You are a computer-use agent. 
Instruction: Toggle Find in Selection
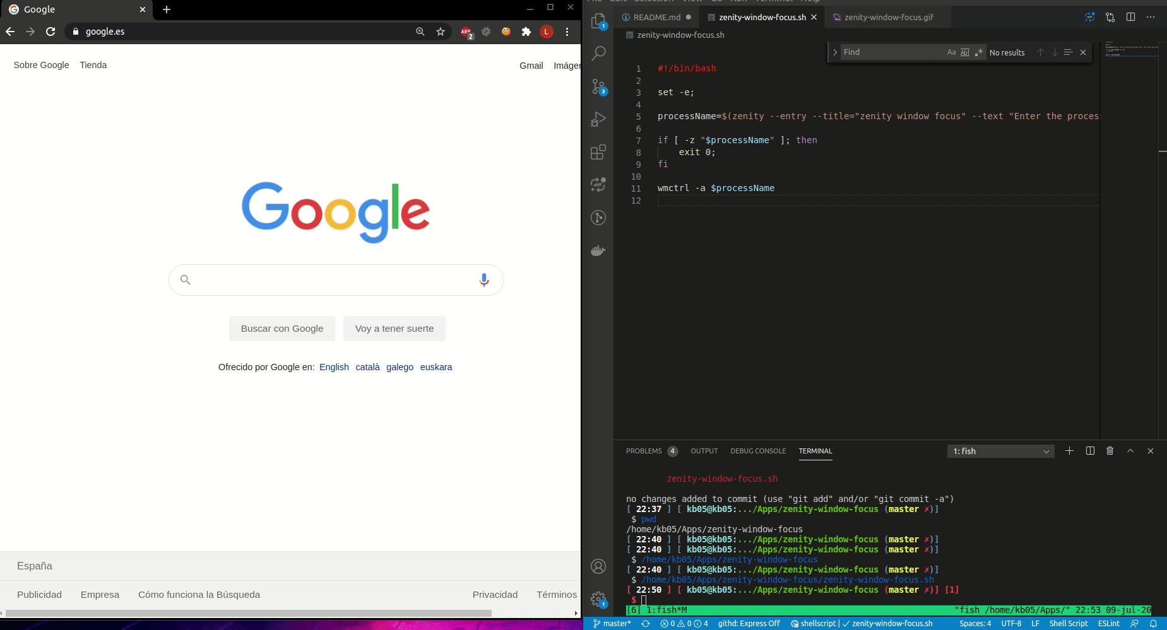point(1068,52)
